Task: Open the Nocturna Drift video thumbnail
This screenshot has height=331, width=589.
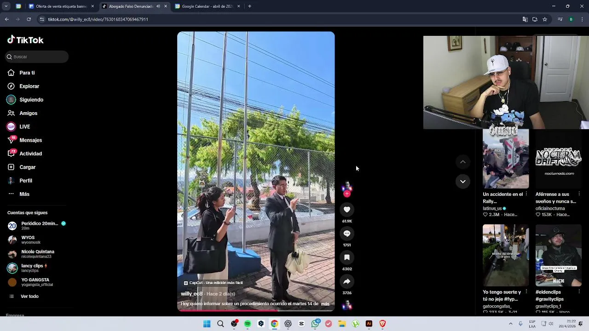Action: pyautogui.click(x=559, y=159)
